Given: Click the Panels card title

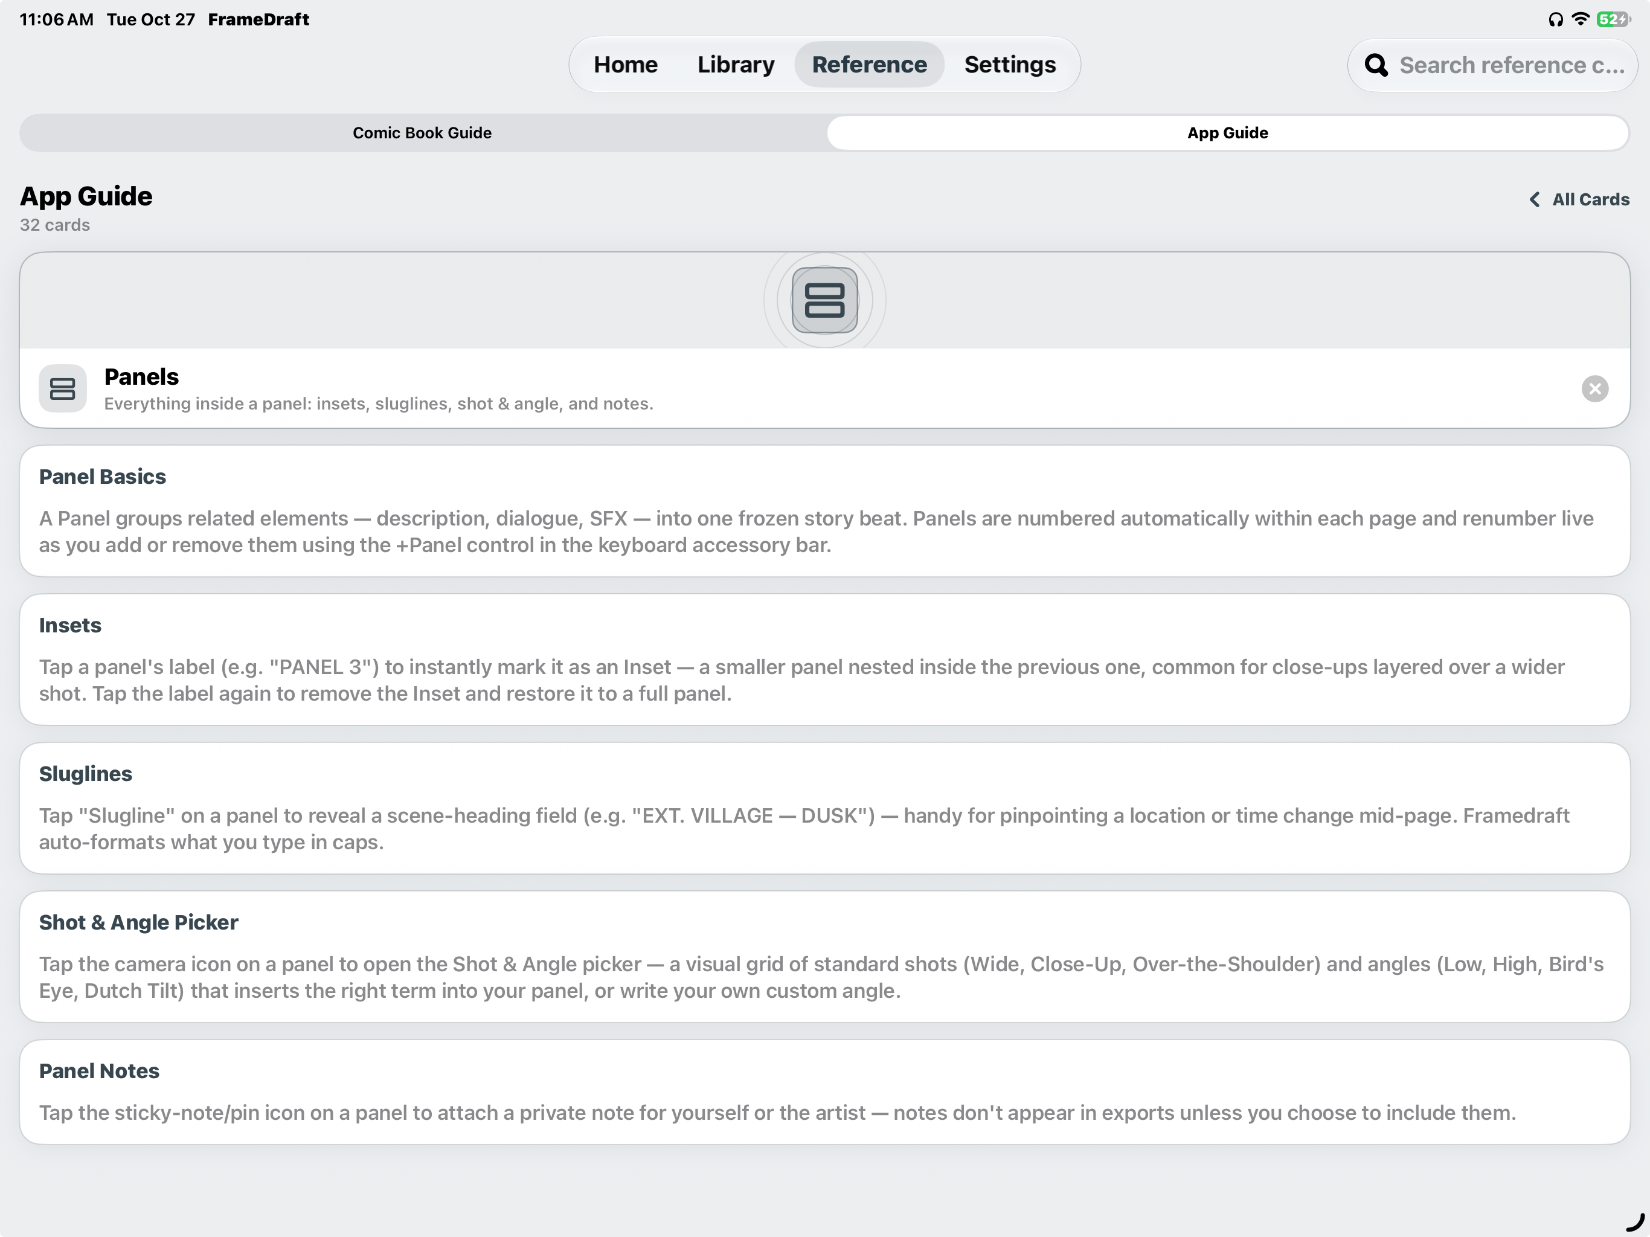Looking at the screenshot, I should point(142,377).
